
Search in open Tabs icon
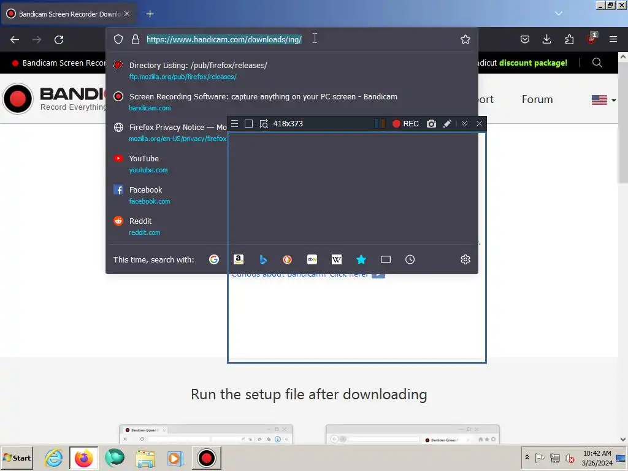[386, 259]
